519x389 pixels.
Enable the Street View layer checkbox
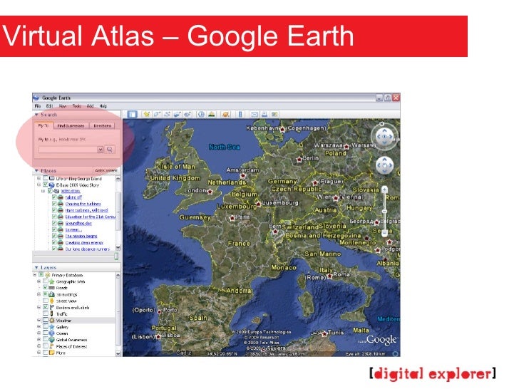(x=46, y=301)
